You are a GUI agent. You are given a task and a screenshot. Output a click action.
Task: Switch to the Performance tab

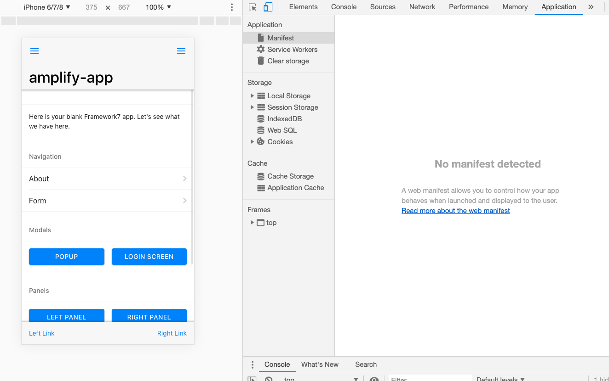tap(469, 7)
